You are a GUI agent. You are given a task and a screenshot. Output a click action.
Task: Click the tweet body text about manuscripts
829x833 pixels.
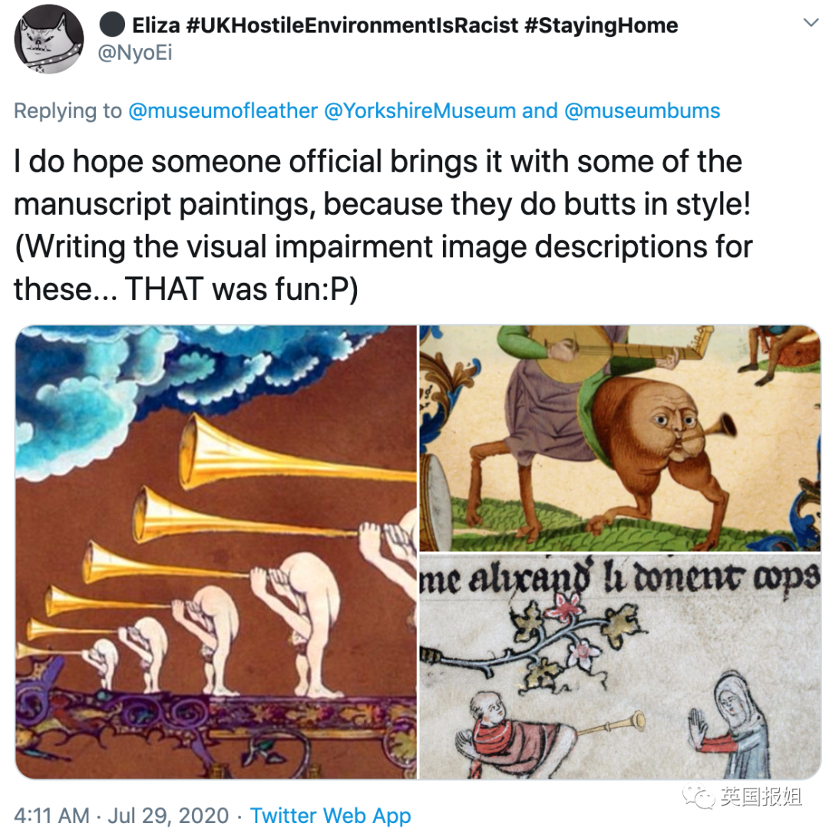click(383, 226)
